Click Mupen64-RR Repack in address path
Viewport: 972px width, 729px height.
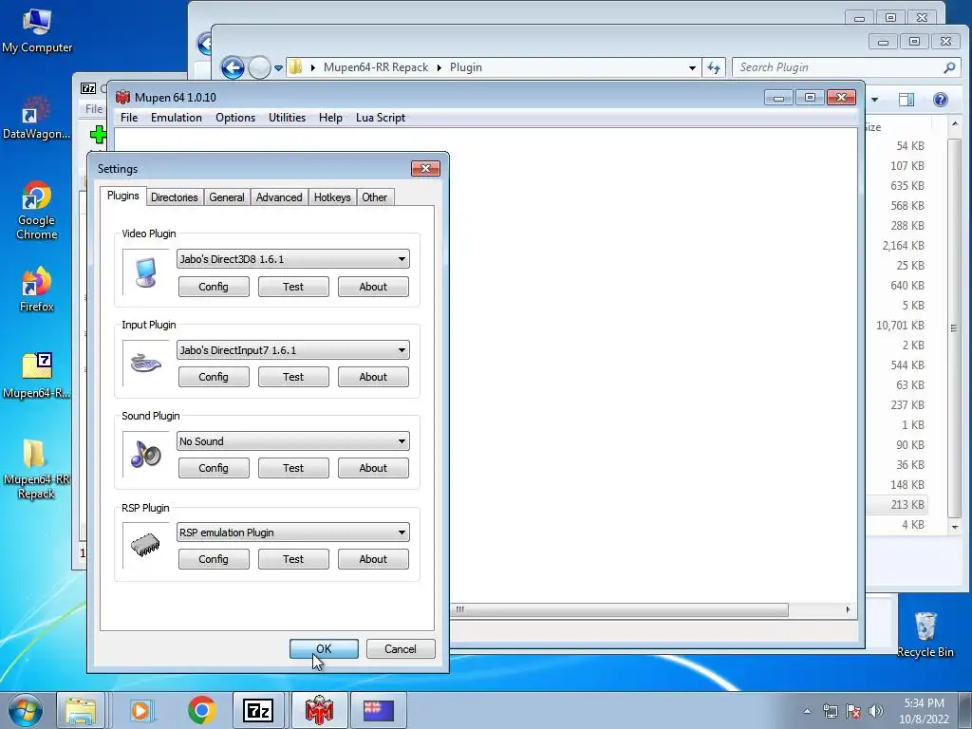376,67
